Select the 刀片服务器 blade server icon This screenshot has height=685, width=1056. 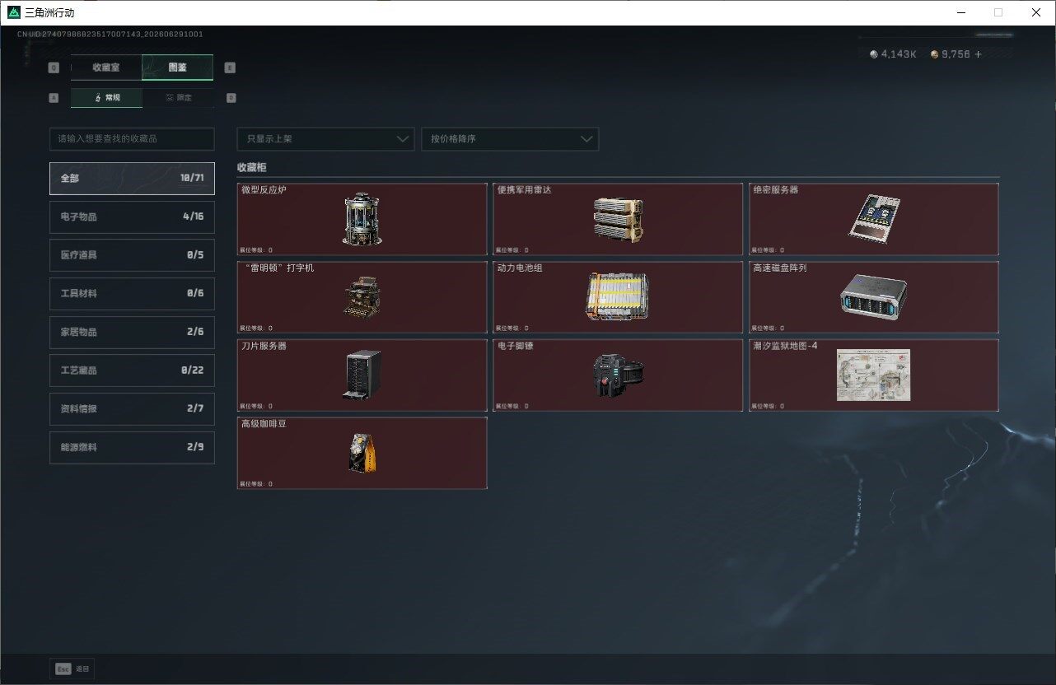click(x=362, y=375)
